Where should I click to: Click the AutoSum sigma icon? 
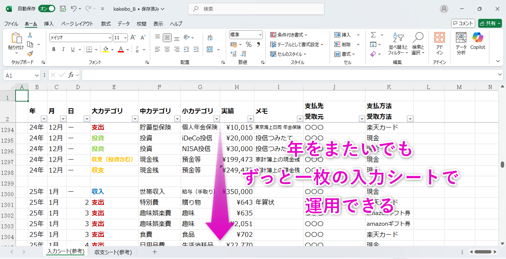pyautogui.click(x=373, y=35)
